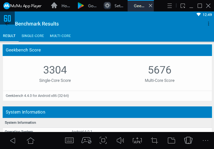Open the three-dot overflow menu
Image resolution: width=214 pixels, height=149 pixels.
(208, 24)
